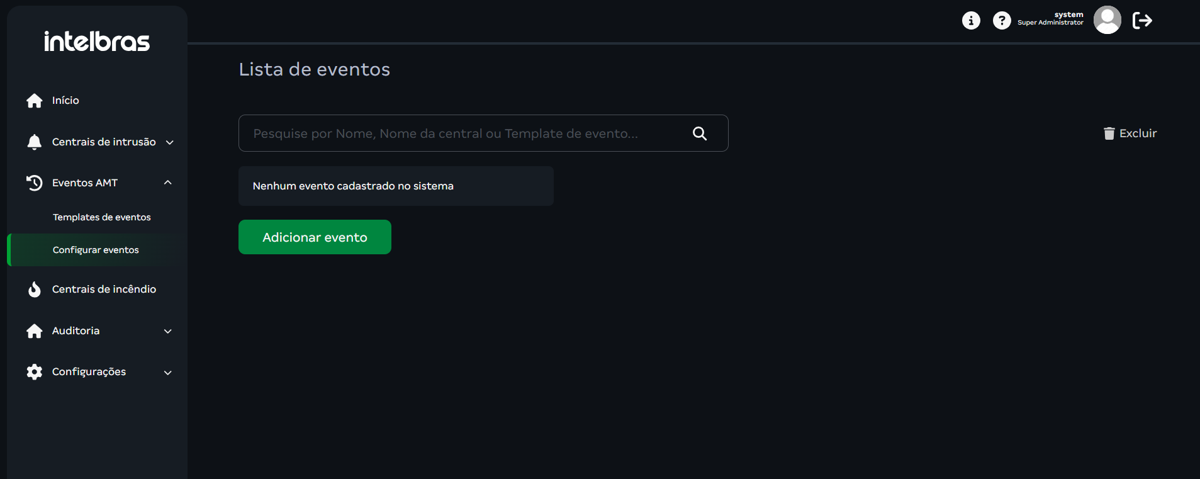Open Templates de eventos submenu item
The height and width of the screenshot is (479, 1200).
click(x=102, y=217)
